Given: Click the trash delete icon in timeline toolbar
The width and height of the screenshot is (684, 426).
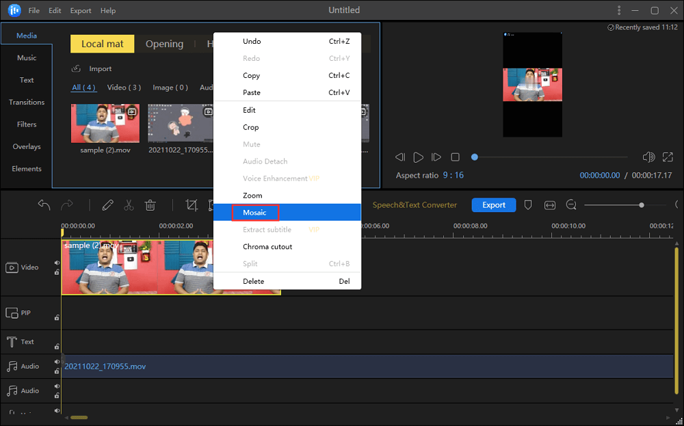Looking at the screenshot, I should [150, 205].
